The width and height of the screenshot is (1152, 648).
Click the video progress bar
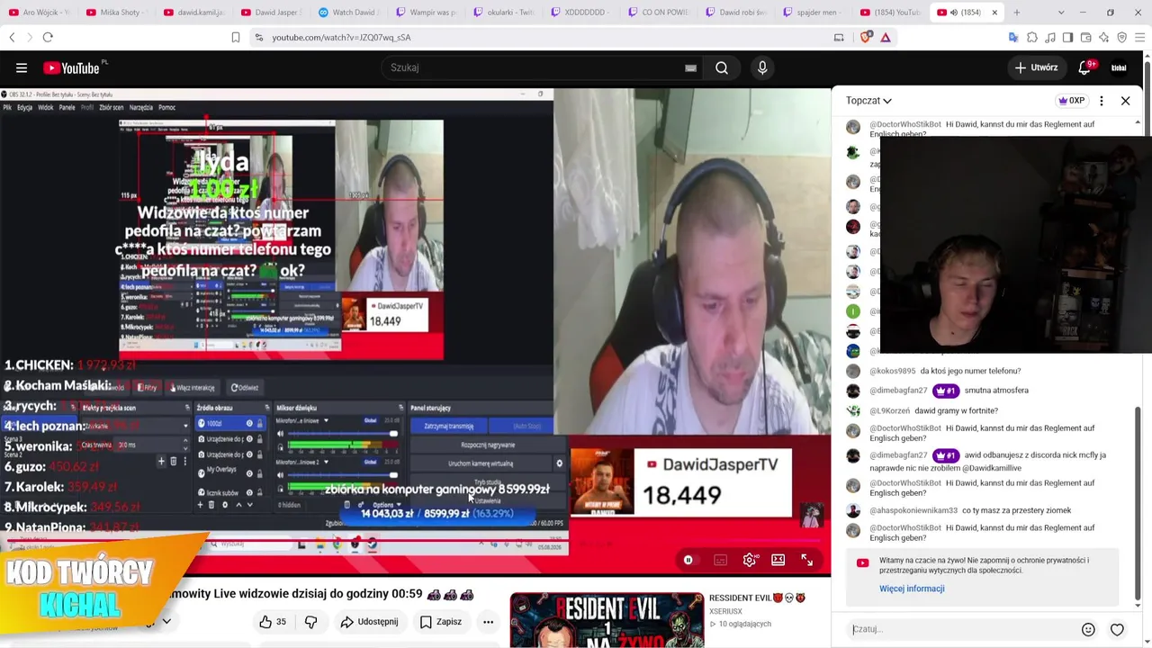(415, 543)
